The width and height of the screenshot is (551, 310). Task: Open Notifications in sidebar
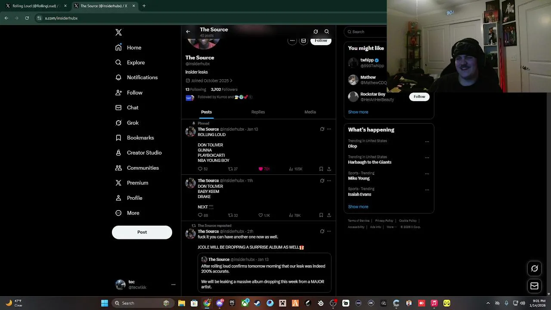click(x=136, y=77)
